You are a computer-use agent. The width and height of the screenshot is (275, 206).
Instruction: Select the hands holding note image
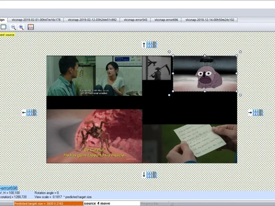190,144
